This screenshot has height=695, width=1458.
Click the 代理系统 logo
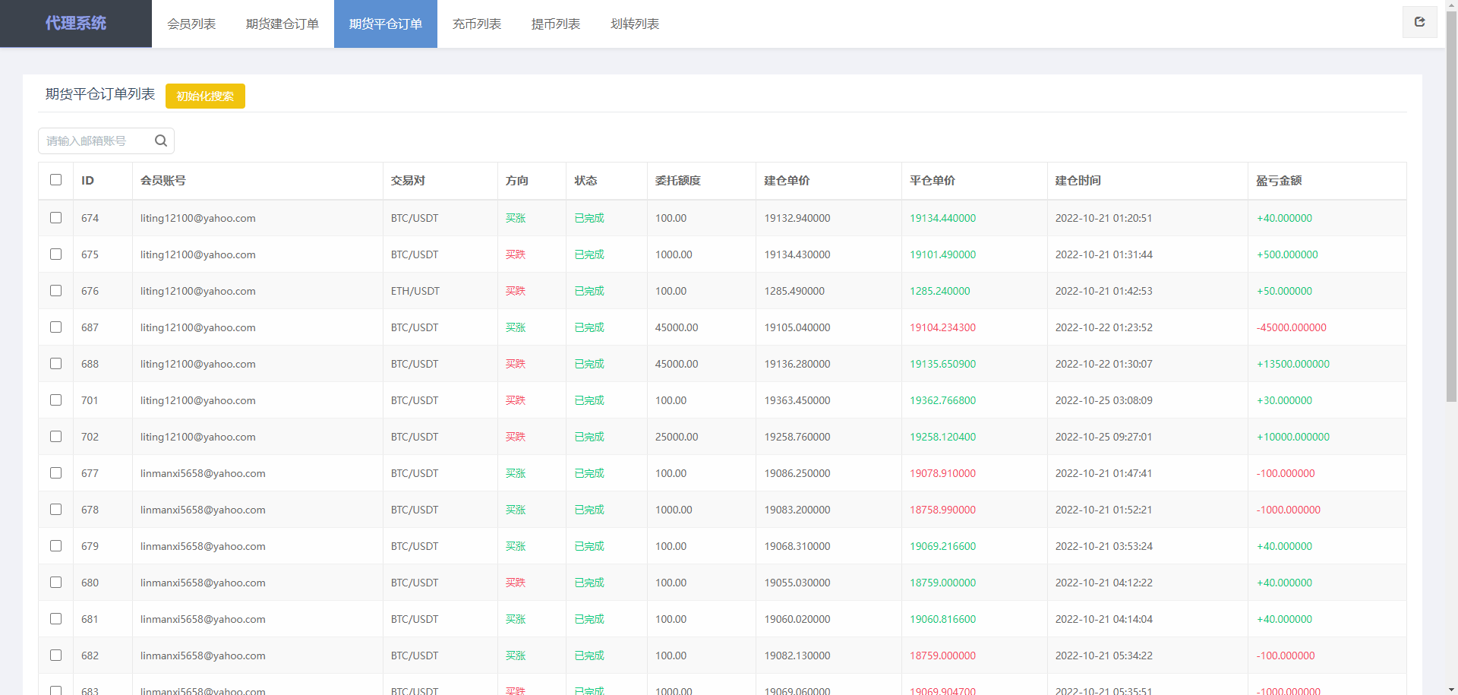coord(75,24)
